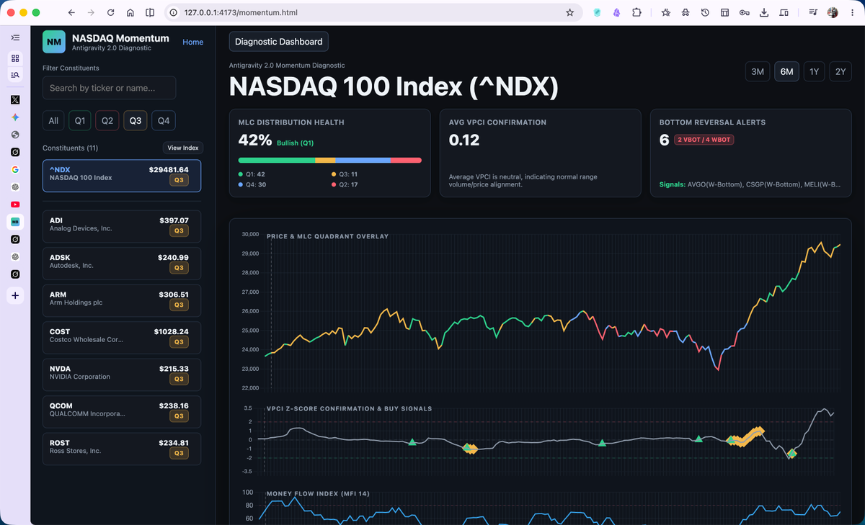Open the media controls playlist icon
The image size is (865, 525).
tap(813, 12)
